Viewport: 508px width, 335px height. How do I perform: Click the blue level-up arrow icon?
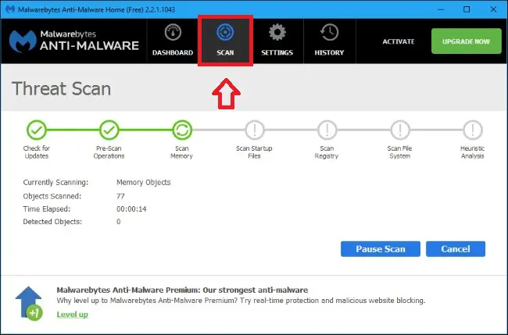(29, 304)
